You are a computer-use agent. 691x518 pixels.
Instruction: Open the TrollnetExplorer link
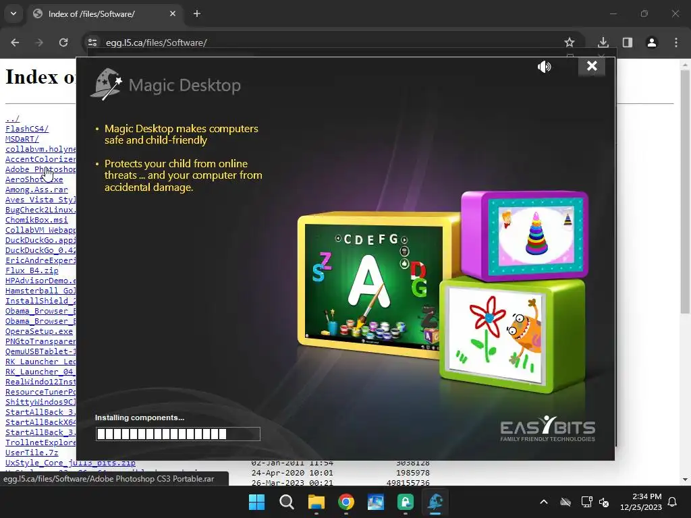pyautogui.click(x=40, y=442)
